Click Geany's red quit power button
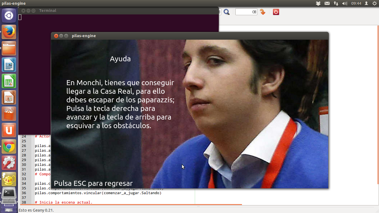379x213 pixels. (x=276, y=12)
